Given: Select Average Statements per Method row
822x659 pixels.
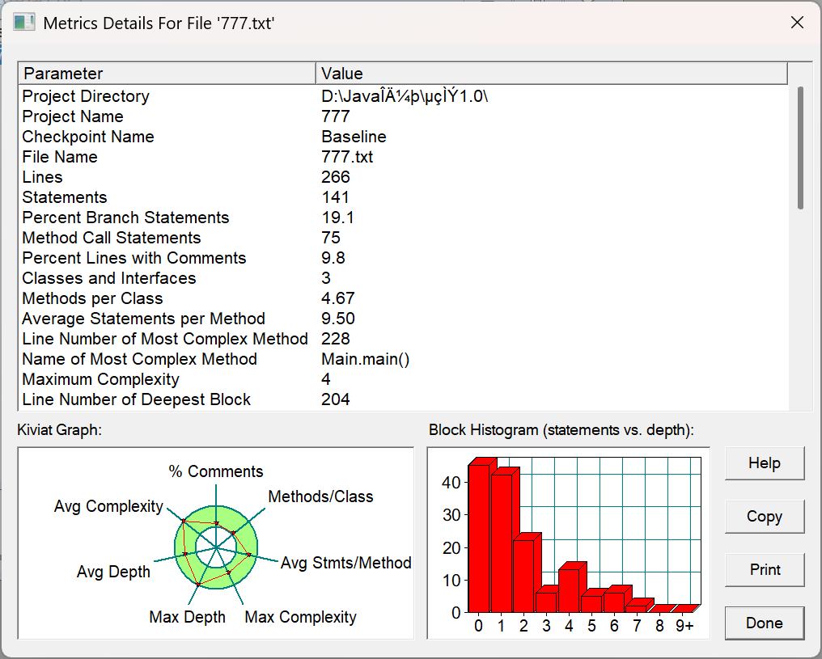Looking at the screenshot, I should tap(404, 319).
